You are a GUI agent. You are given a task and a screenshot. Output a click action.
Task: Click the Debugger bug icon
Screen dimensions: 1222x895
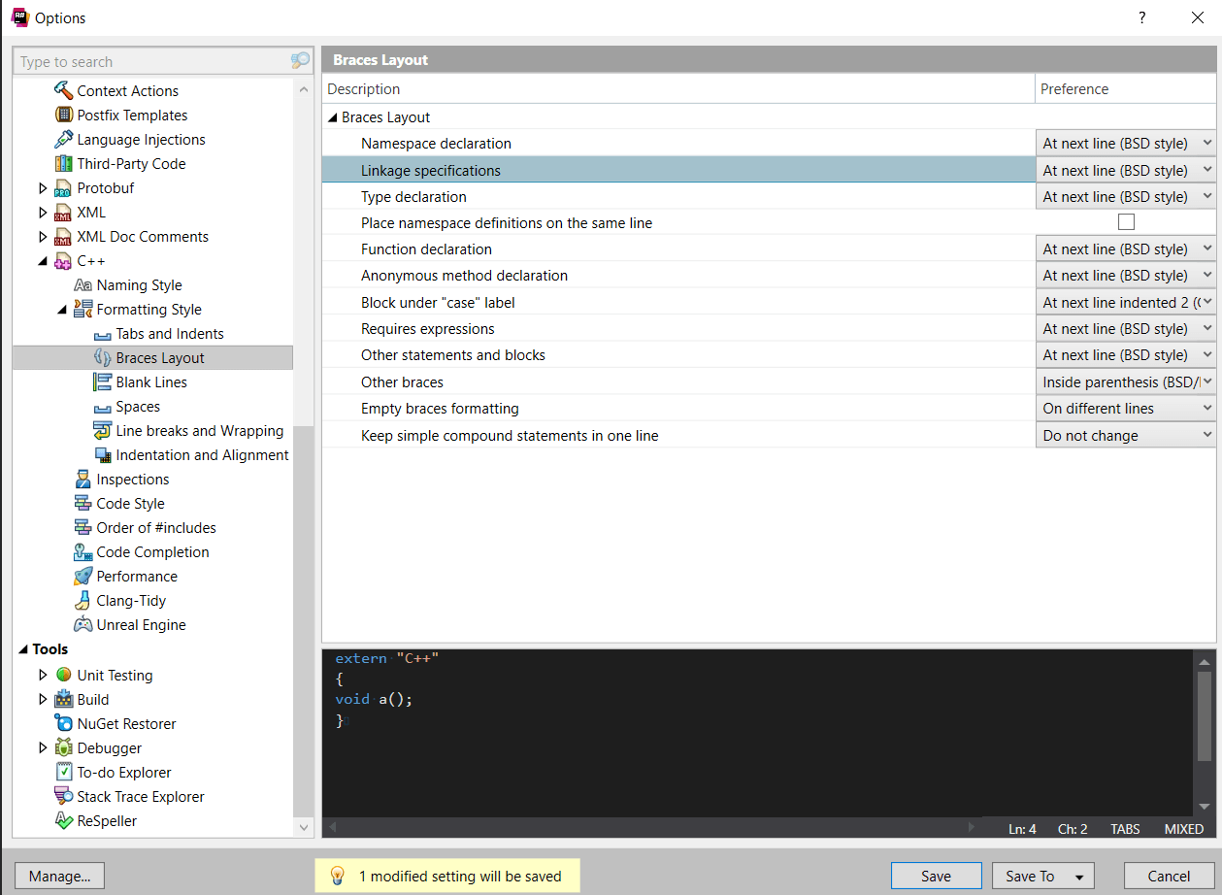[64, 748]
